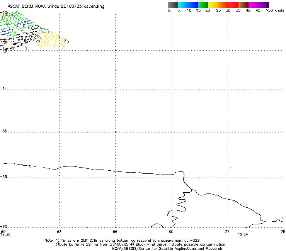Click the red 30-35 knots color segment

[233, 5]
